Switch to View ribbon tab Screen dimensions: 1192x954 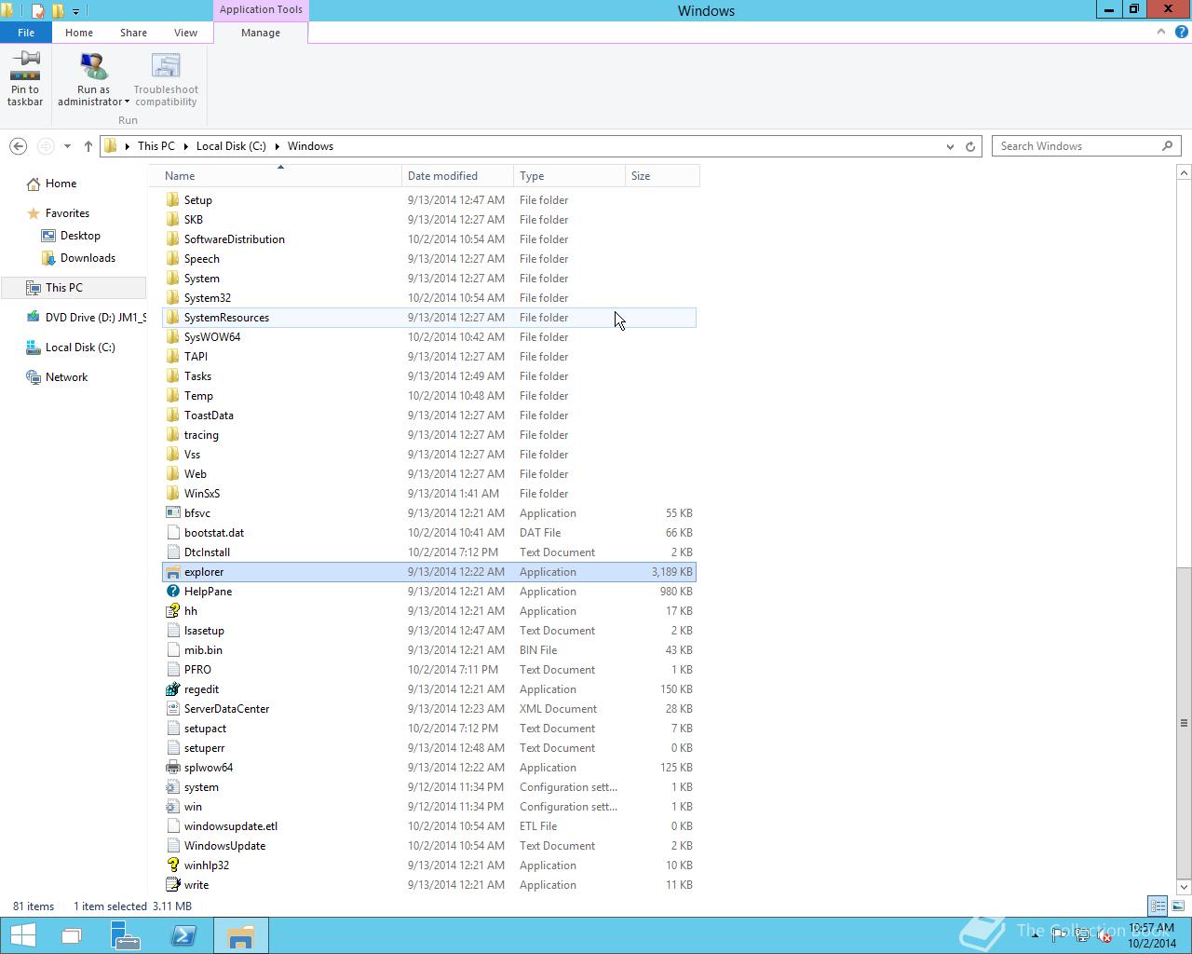pos(185,33)
